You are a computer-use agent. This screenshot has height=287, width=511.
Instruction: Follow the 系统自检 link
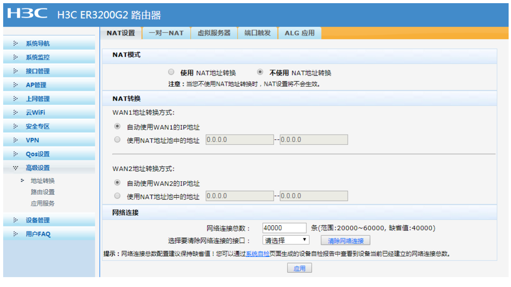pyautogui.click(x=258, y=254)
